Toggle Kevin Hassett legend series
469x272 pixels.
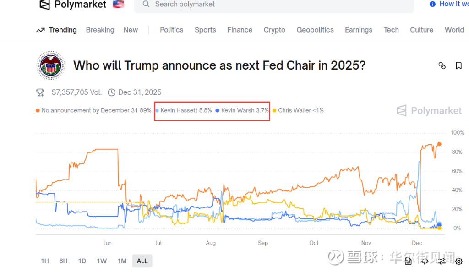click(x=184, y=110)
